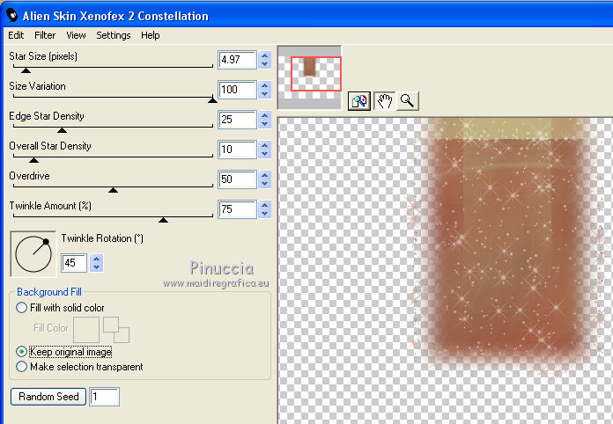Increase Overdrive value with up arrow
Screen dimensions: 613x424
coord(265,175)
